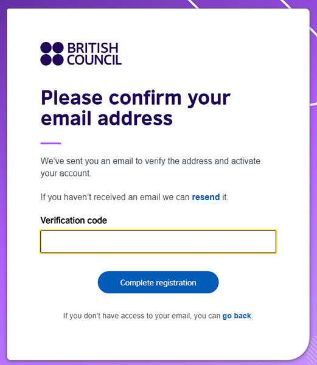Follow the resend link
The height and width of the screenshot is (365, 317).
[206, 197]
